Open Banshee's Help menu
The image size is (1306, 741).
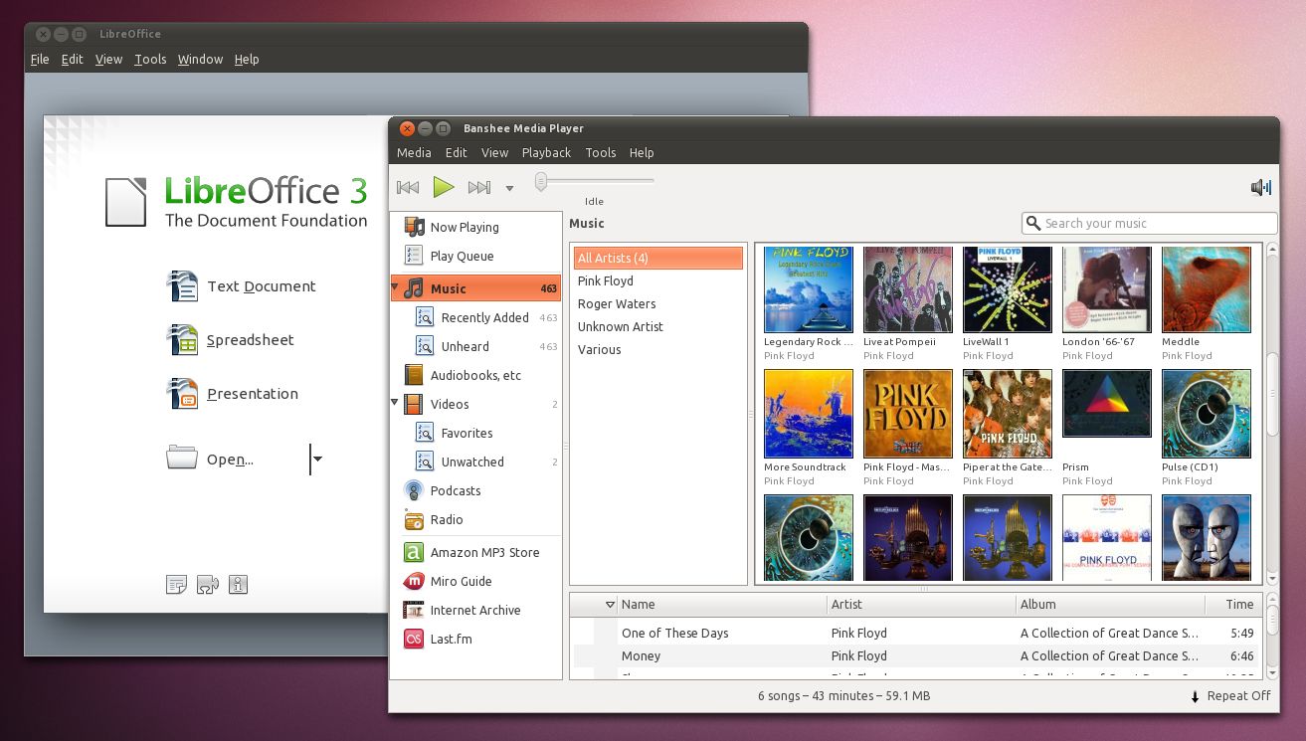coord(642,152)
